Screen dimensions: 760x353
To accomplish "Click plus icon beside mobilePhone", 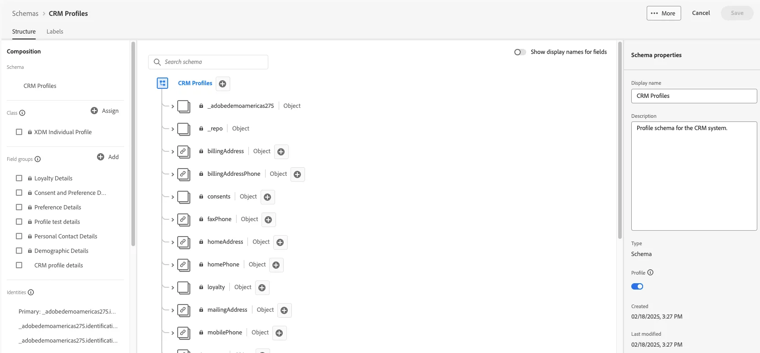I will pyautogui.click(x=279, y=333).
